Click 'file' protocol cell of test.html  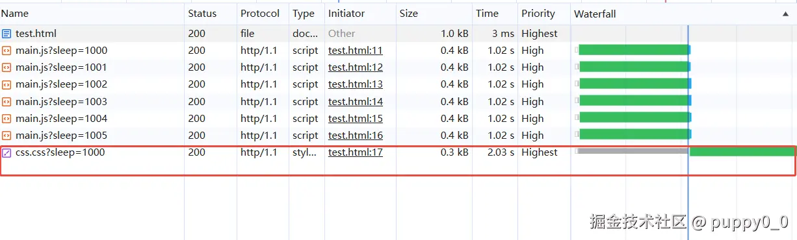(248, 34)
